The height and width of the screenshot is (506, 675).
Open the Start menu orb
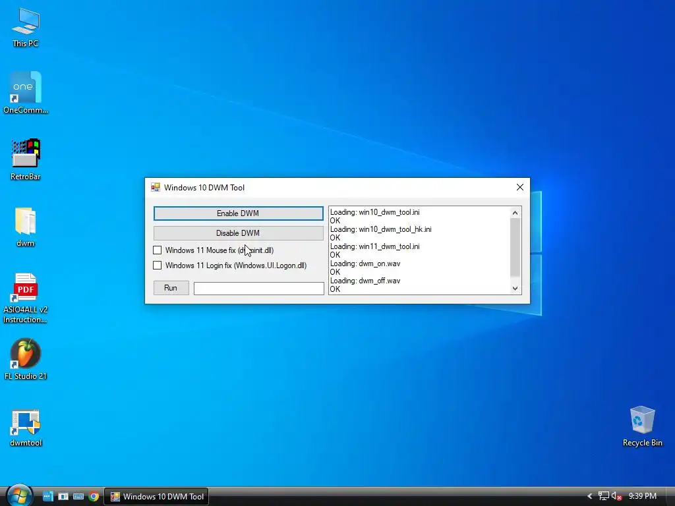click(19, 495)
